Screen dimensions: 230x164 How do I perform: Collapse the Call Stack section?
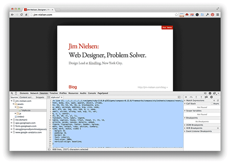(185, 103)
